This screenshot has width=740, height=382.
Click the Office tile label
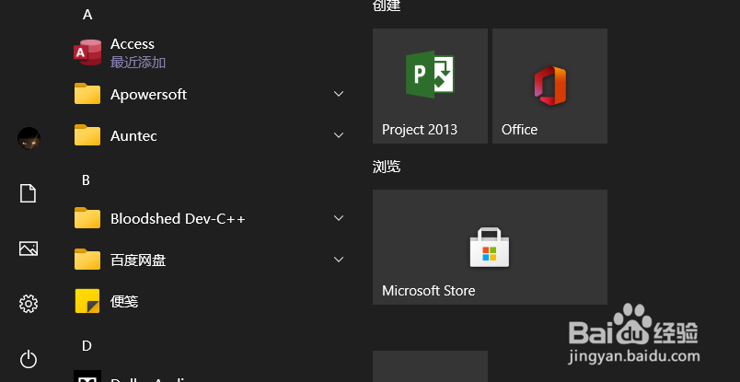click(520, 130)
